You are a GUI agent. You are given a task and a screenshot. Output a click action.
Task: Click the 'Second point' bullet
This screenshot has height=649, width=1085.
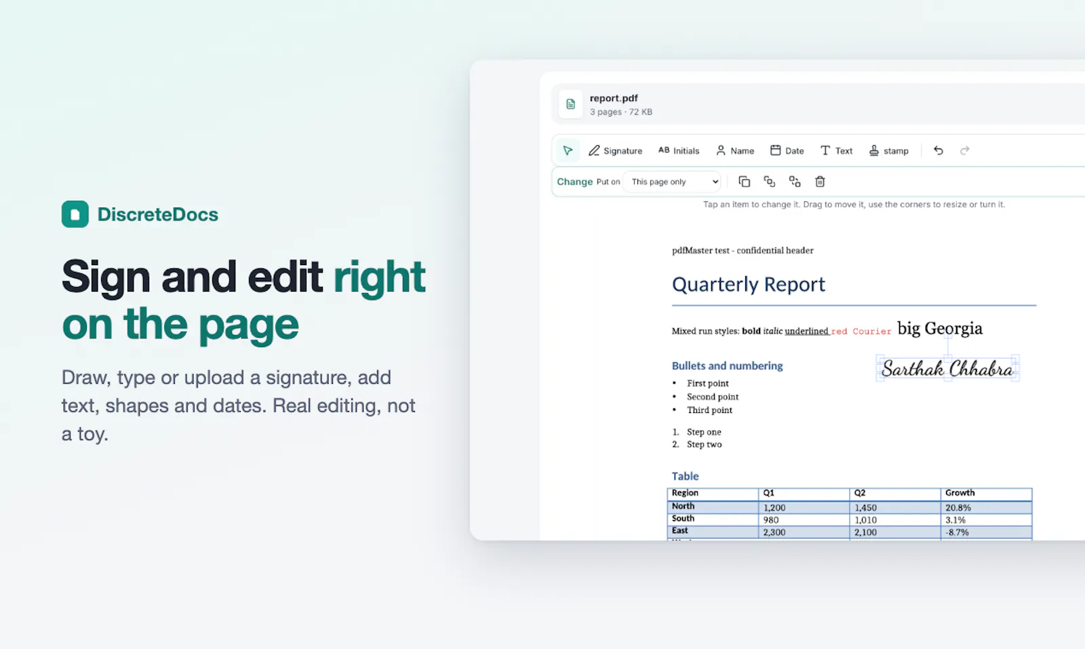pos(713,397)
